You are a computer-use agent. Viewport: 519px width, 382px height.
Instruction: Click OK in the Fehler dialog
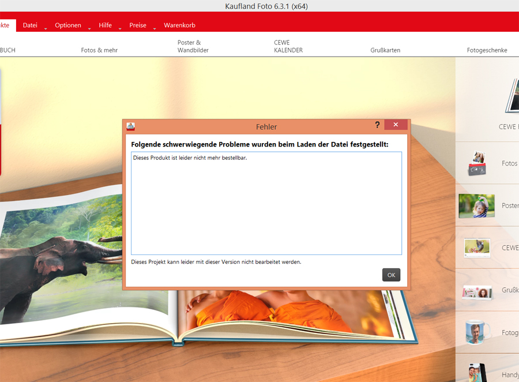point(391,275)
